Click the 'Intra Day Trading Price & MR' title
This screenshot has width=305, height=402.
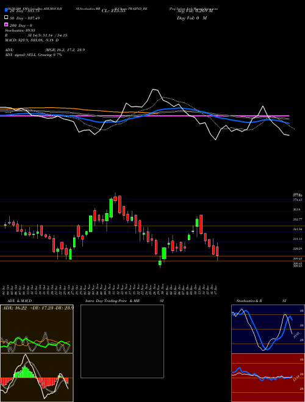point(112,301)
